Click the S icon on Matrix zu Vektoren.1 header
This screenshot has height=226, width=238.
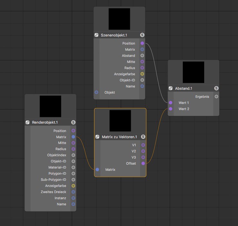tap(143, 137)
